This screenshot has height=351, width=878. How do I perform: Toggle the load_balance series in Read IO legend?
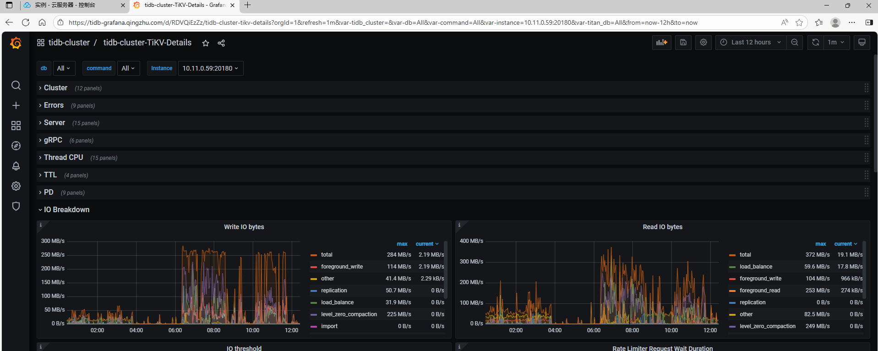point(756,267)
